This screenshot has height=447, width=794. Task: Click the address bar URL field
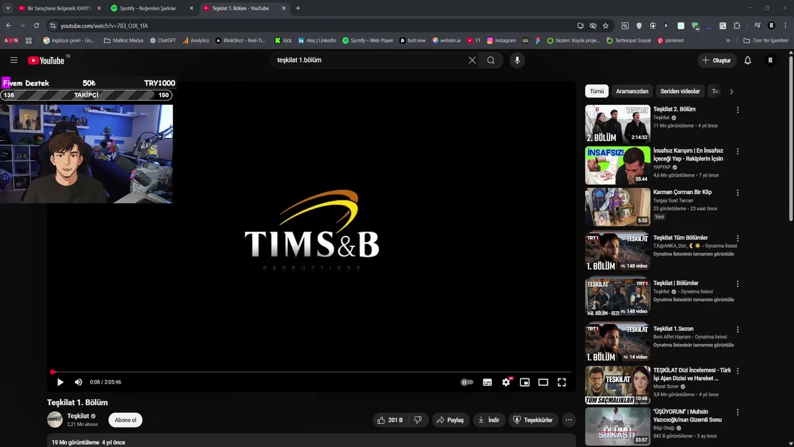310,25
